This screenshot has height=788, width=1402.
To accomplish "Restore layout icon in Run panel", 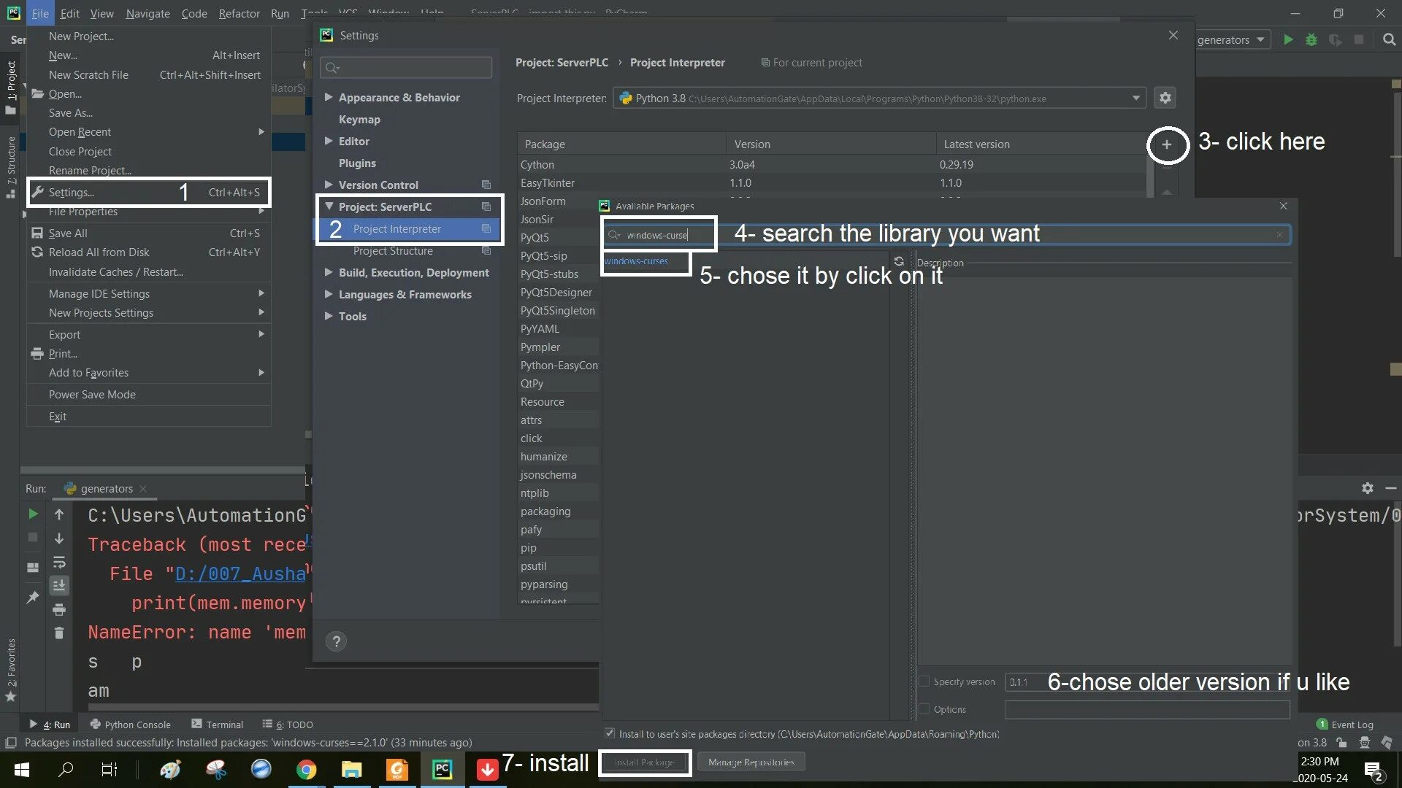I will pos(33,568).
